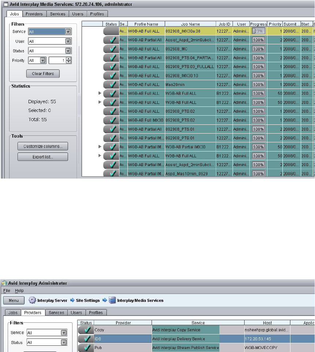
Task: Switch to Jobs tab in Media Services
Action: coord(14,14)
